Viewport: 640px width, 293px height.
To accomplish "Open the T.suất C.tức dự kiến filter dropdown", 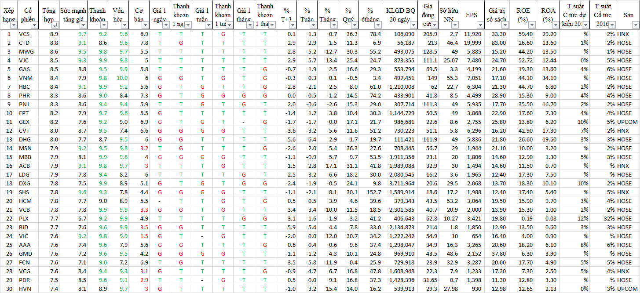I will [585, 25].
